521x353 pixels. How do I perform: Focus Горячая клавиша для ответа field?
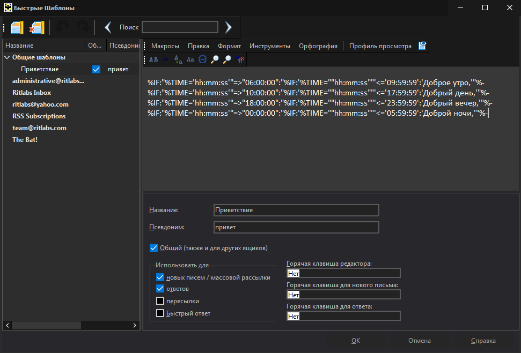click(x=343, y=316)
